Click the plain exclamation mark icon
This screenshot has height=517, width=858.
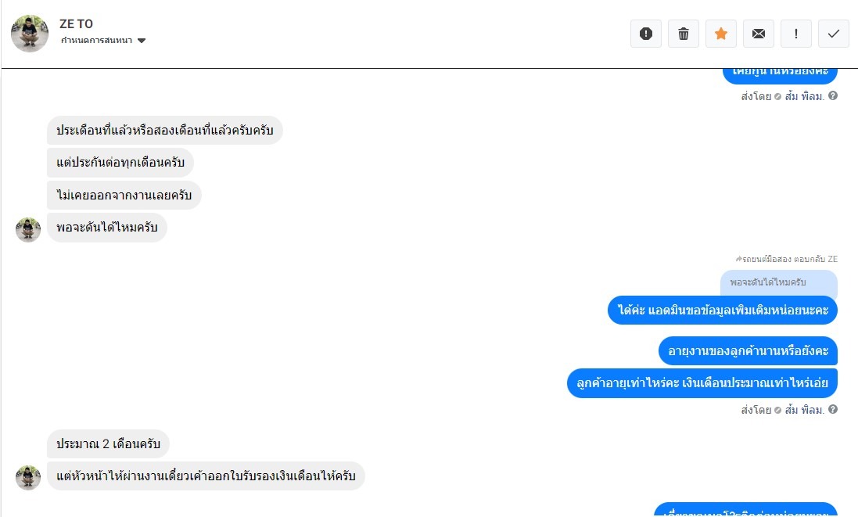[x=796, y=34]
